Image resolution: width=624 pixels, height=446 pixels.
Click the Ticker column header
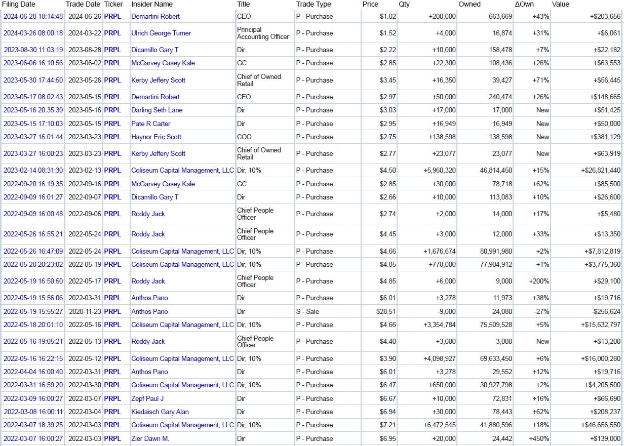113,4
